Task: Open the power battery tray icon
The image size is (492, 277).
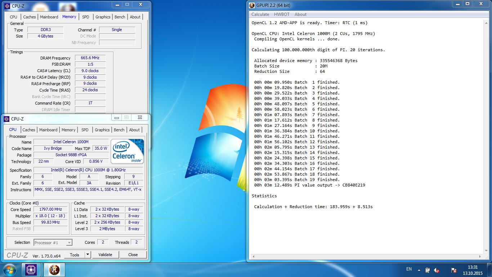Action: 428,270
